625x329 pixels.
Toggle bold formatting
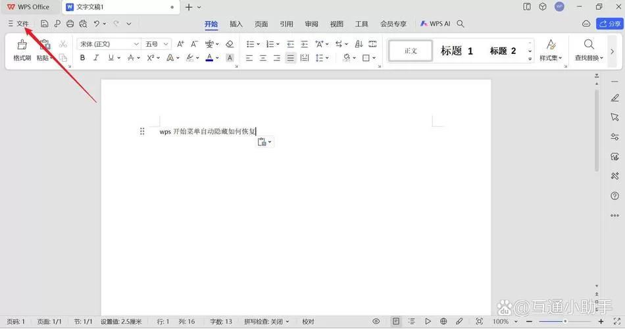pyautogui.click(x=82, y=58)
